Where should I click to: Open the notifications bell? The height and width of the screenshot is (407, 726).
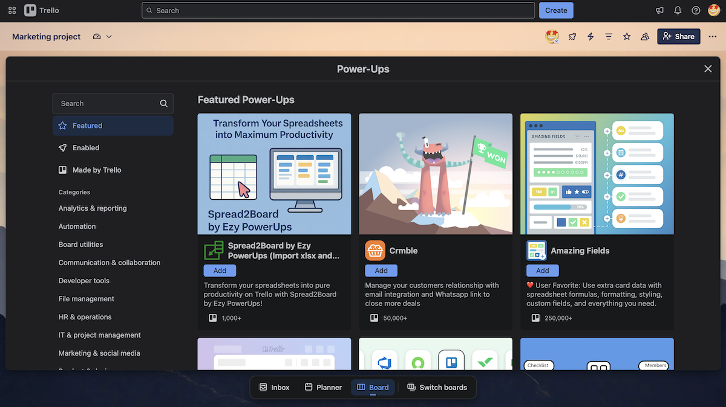click(x=678, y=10)
